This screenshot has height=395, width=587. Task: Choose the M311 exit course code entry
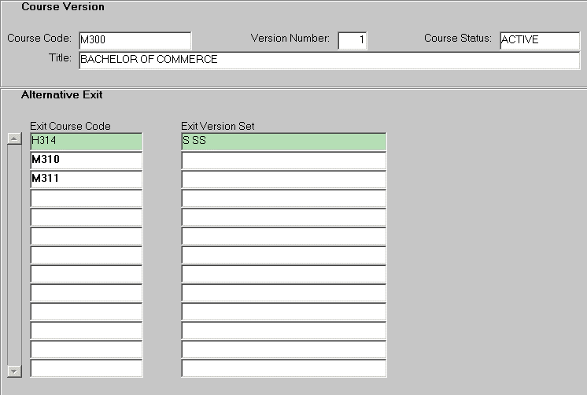pyautogui.click(x=86, y=179)
